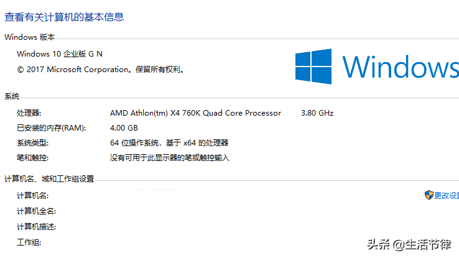Click the 64 位操作系统 system type value
The image size is (459, 258).
[x=169, y=143]
